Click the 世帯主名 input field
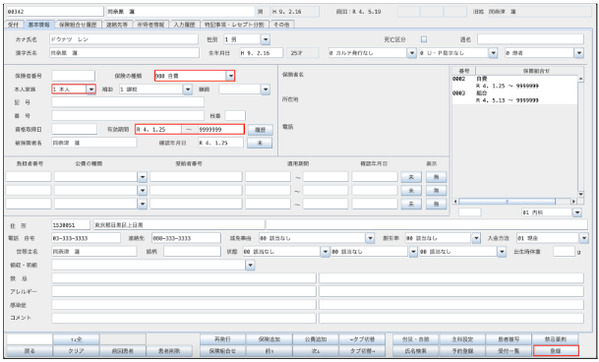The width and height of the screenshot is (599, 362). point(94,252)
